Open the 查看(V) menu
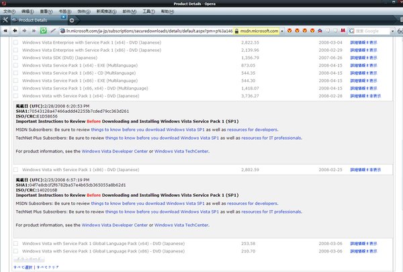This screenshot has height=272, width=403. coord(46,11)
